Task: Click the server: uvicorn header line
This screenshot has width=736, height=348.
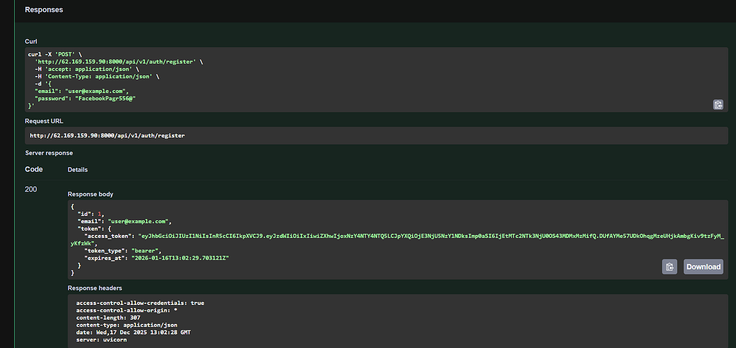Action: coord(101,340)
